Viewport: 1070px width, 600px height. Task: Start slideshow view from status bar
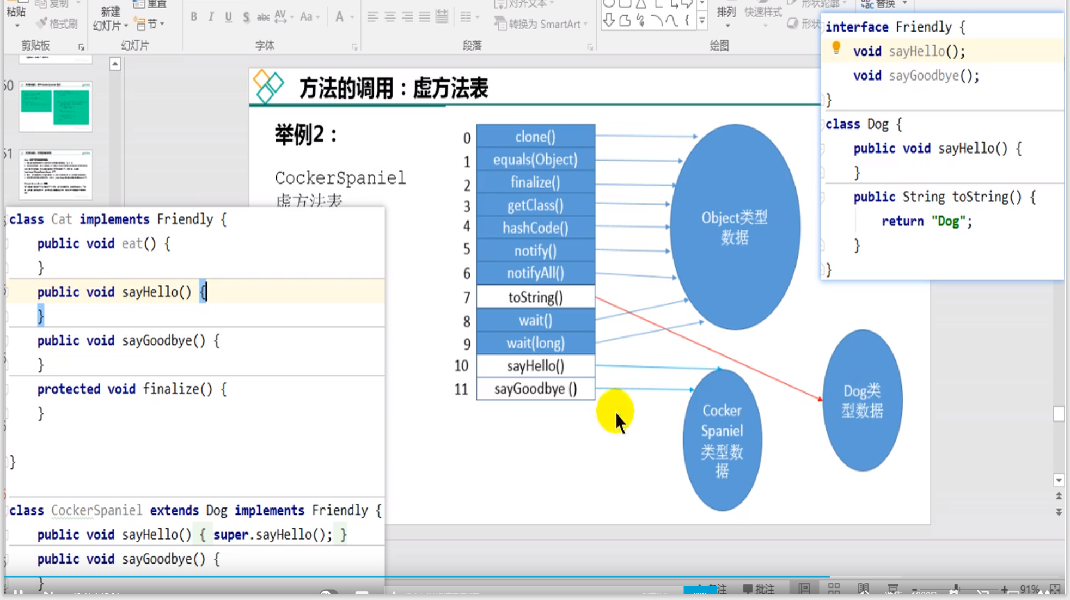pyautogui.click(x=893, y=589)
